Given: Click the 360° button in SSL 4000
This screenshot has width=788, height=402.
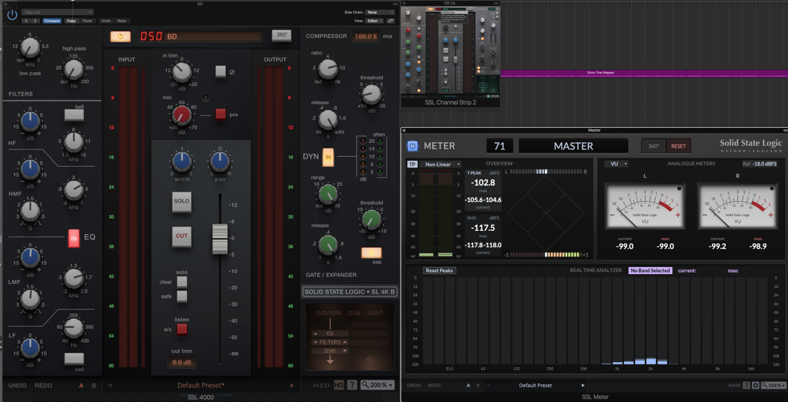Looking at the screenshot, I should click(x=281, y=36).
